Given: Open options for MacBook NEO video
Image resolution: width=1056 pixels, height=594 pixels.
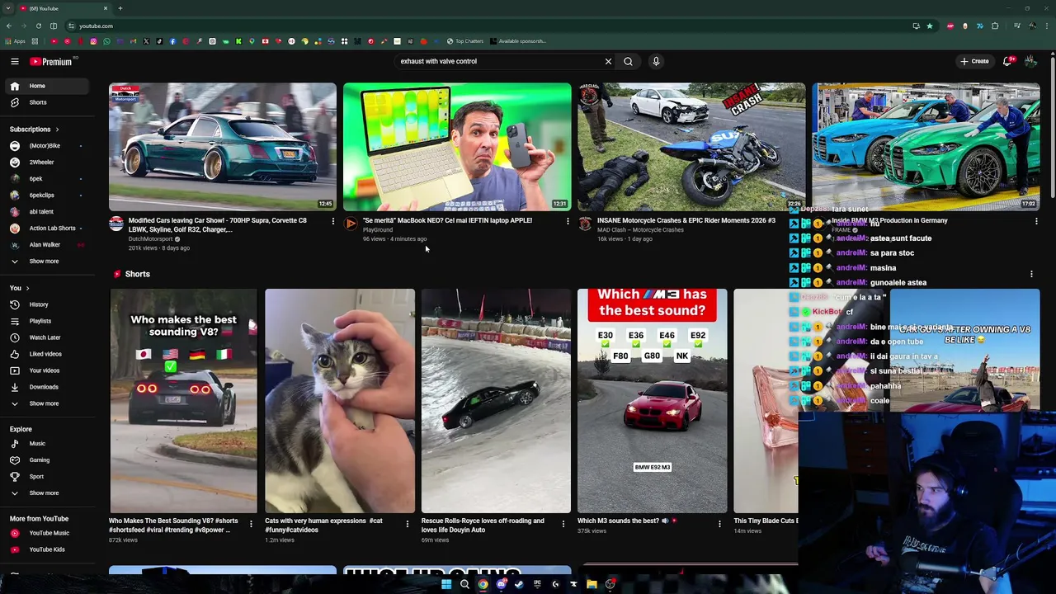Looking at the screenshot, I should click(x=567, y=221).
